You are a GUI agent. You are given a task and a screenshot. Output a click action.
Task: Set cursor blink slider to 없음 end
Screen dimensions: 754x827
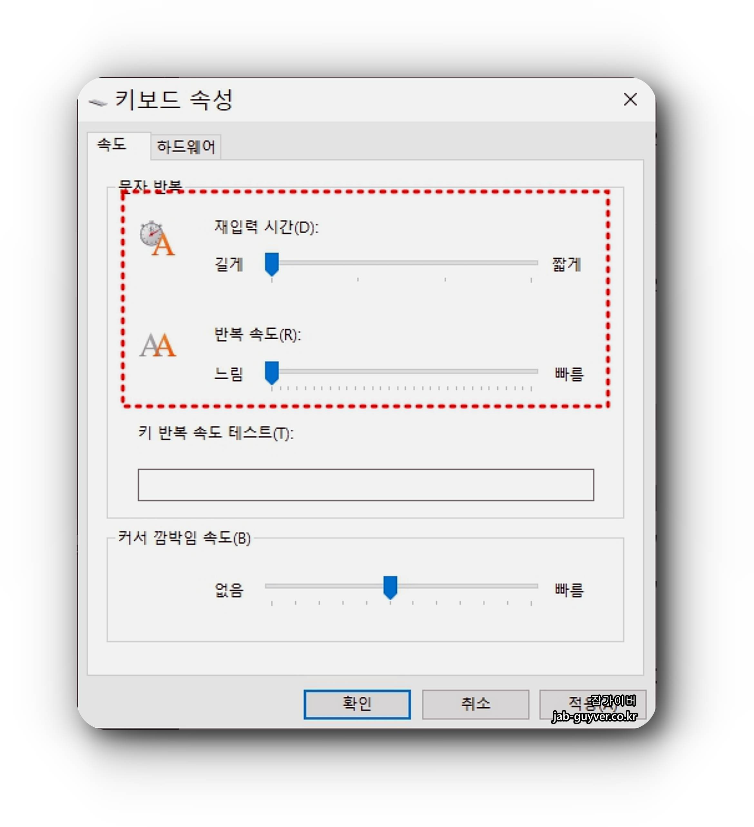click(x=272, y=586)
